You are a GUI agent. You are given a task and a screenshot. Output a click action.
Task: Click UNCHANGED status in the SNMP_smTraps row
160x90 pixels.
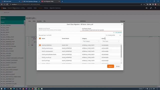(105, 60)
